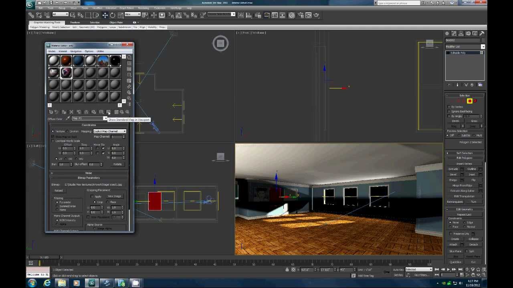Screen dimensions: 513x288
Task: Choose the Rectangular Selection Region tool
Action: pos(88,15)
